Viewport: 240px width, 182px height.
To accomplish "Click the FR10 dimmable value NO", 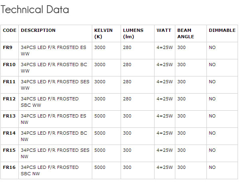I will click(x=212, y=65).
